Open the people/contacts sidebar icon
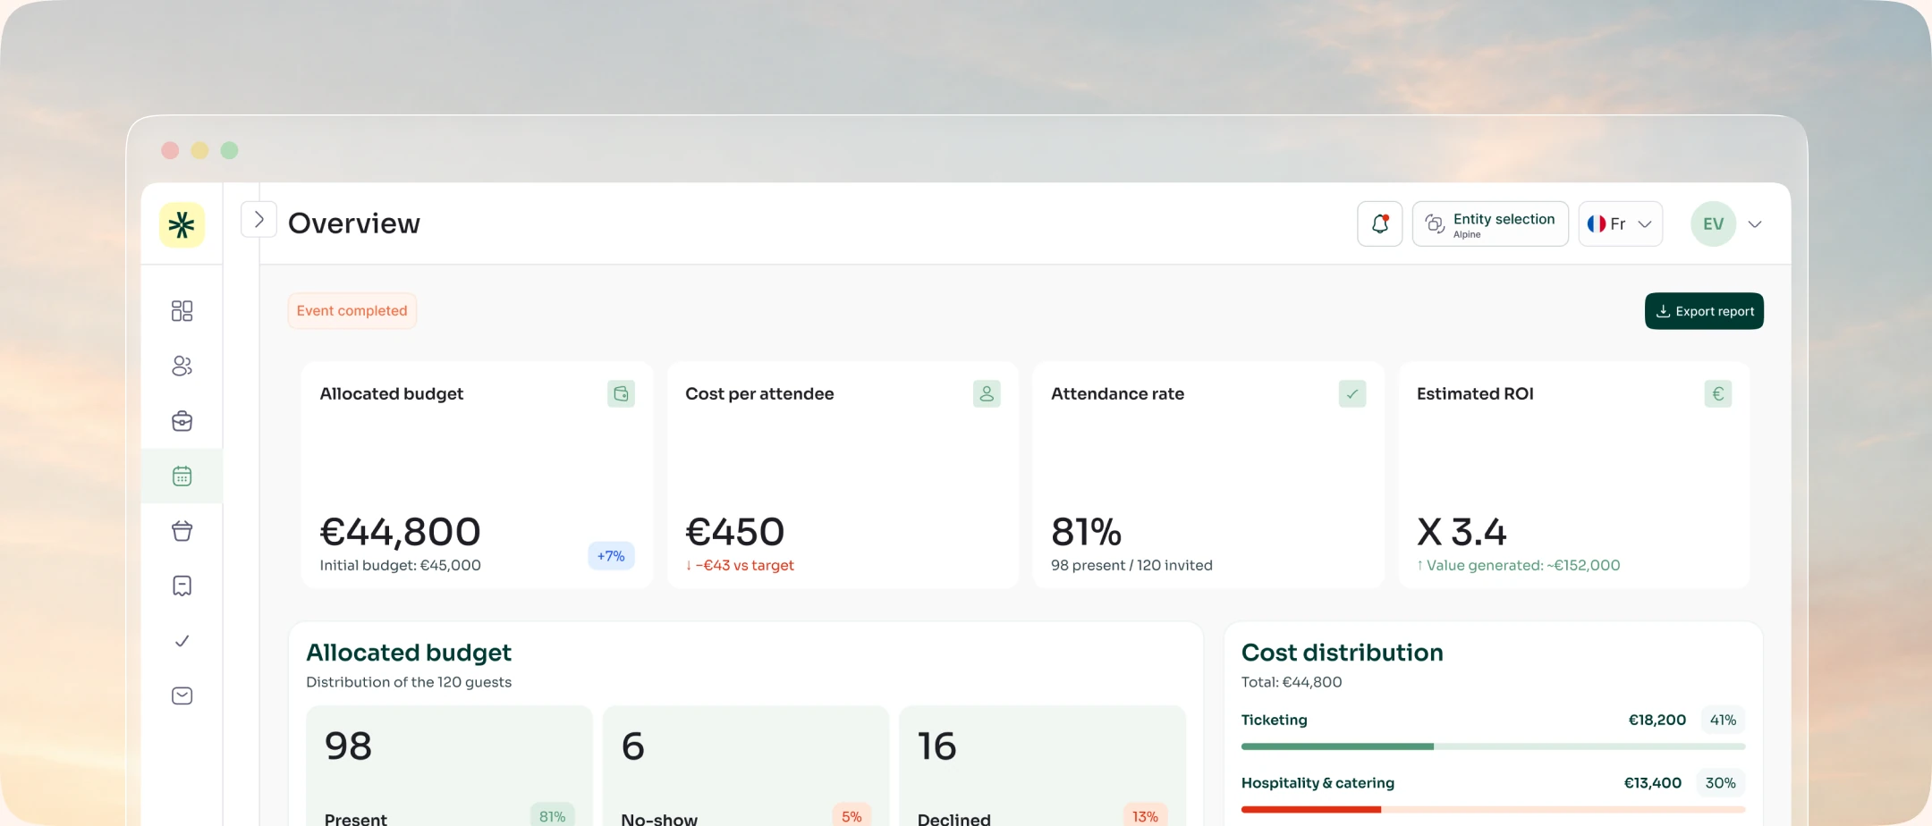Viewport: 1932px width, 826px height. 182,366
